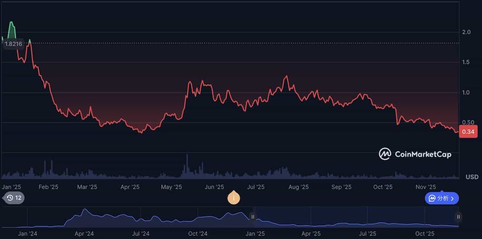Viewport: 482px width, 239px height.
Task: Click the Mar '25 axis label
Action: 87,187
